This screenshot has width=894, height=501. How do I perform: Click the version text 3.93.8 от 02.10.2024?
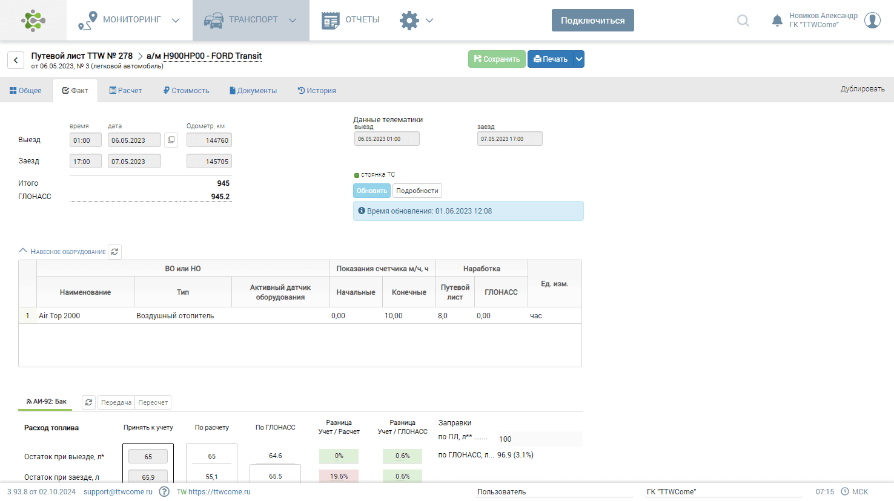[41, 492]
